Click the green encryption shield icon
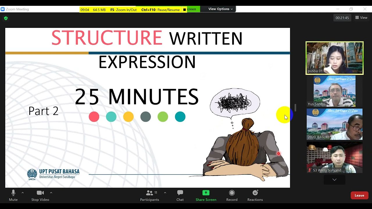 click(x=6, y=18)
